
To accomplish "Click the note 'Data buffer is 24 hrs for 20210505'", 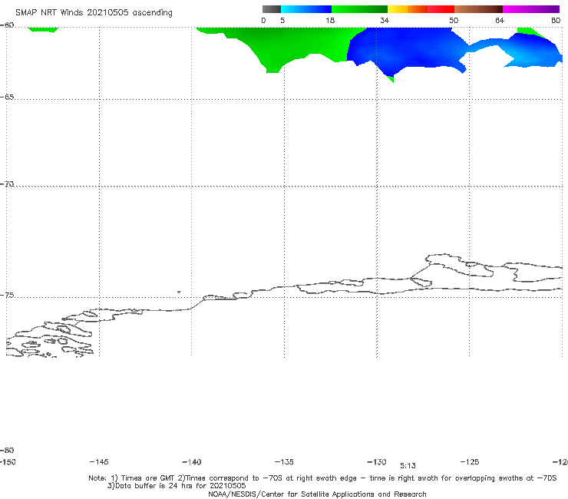I will click(180, 486).
